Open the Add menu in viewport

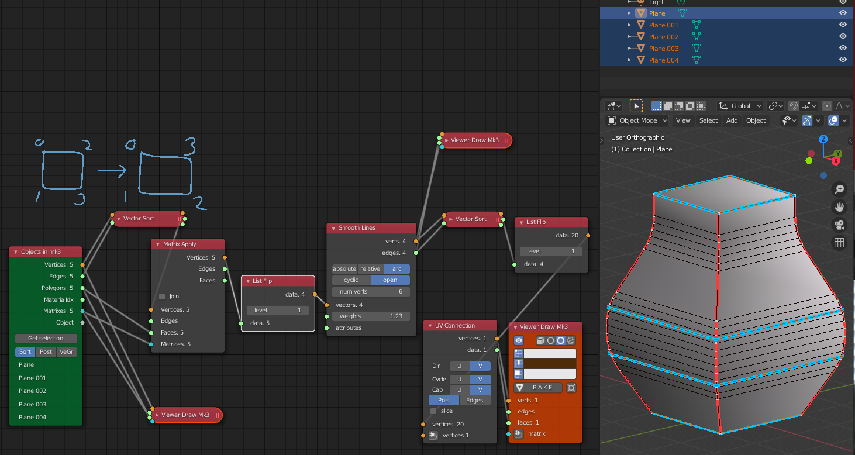point(732,120)
